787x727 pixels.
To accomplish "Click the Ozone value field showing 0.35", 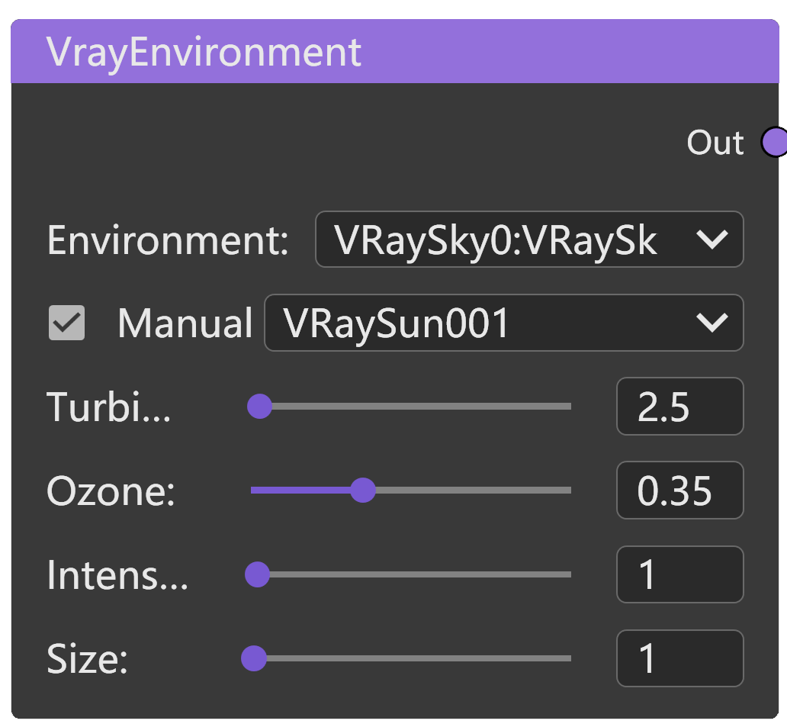I will click(x=679, y=491).
